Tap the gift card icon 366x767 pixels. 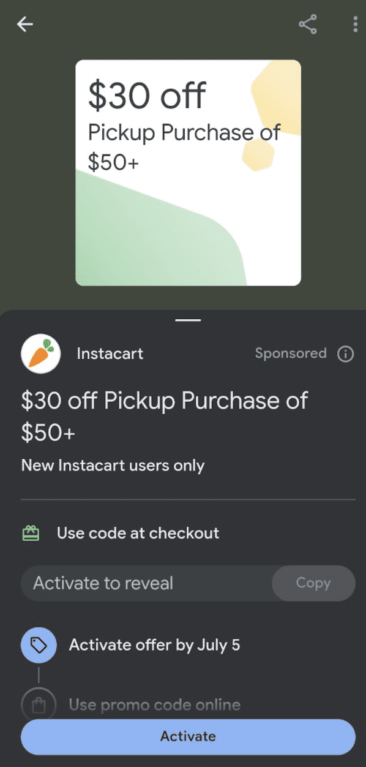pos(31,534)
